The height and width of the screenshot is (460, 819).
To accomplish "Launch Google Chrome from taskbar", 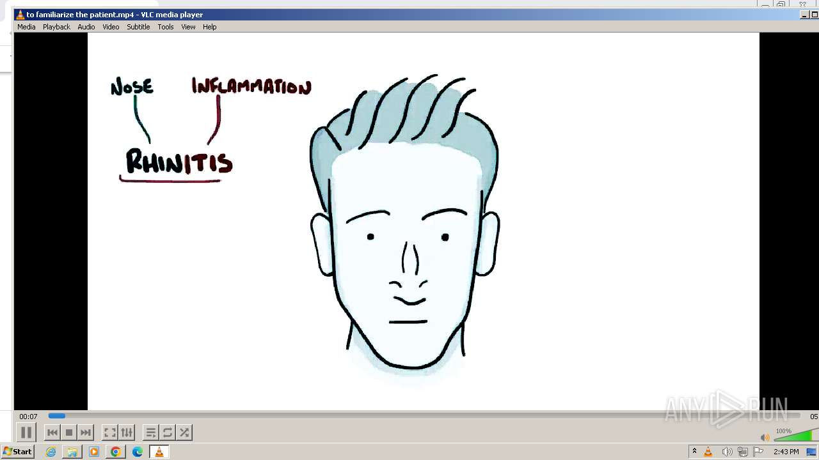I will 116,452.
